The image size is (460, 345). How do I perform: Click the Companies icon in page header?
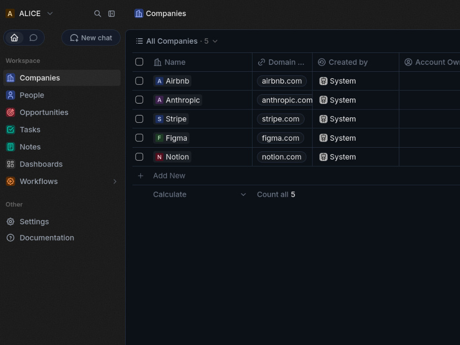point(139,13)
